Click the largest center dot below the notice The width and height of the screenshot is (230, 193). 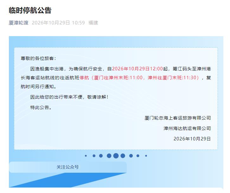(x=116, y=156)
